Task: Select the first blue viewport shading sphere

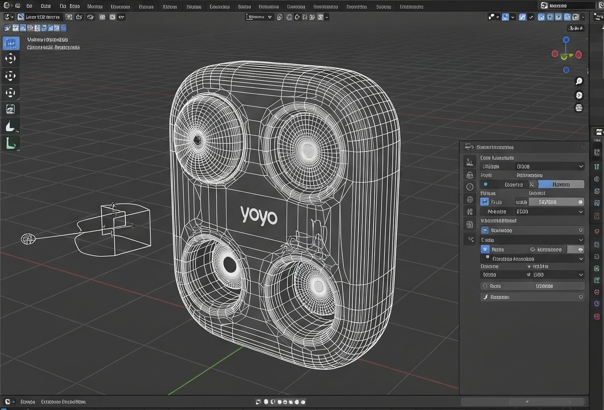Action: (542, 17)
